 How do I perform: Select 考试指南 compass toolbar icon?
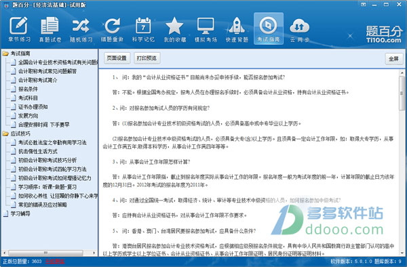269,28
